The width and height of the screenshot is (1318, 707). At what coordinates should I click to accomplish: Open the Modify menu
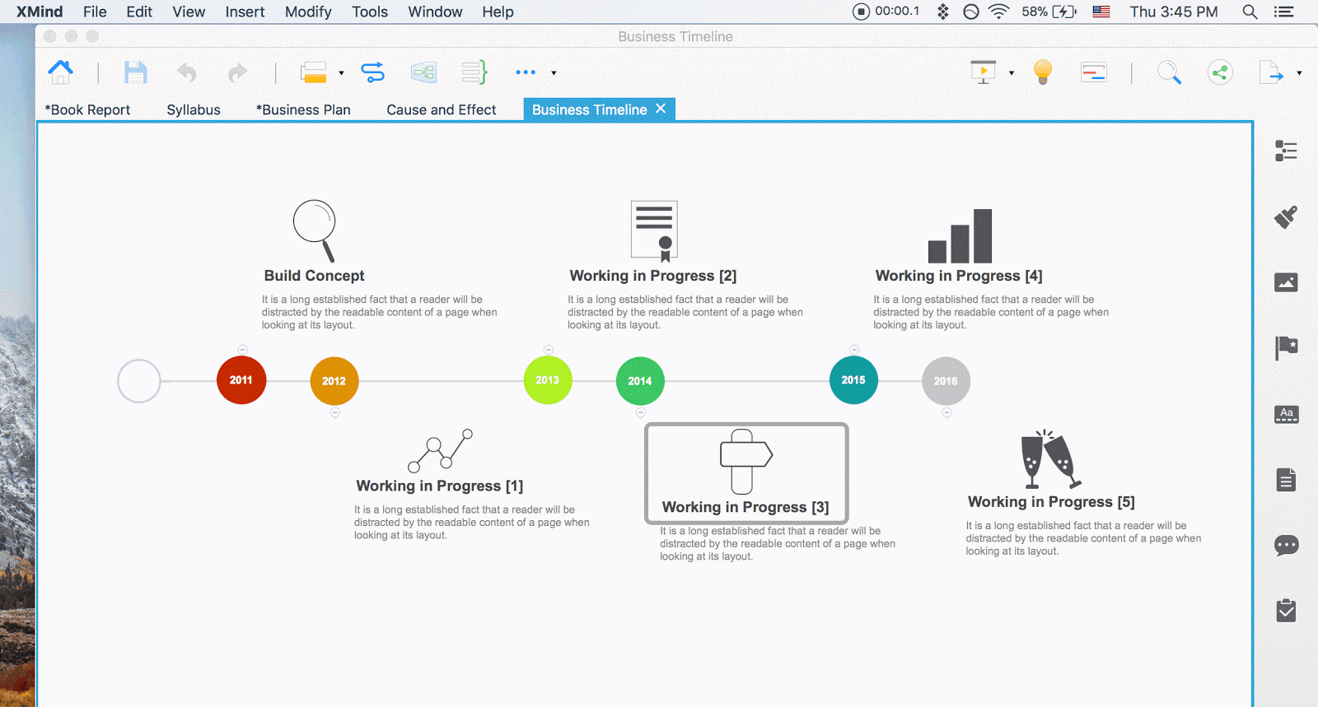(308, 12)
